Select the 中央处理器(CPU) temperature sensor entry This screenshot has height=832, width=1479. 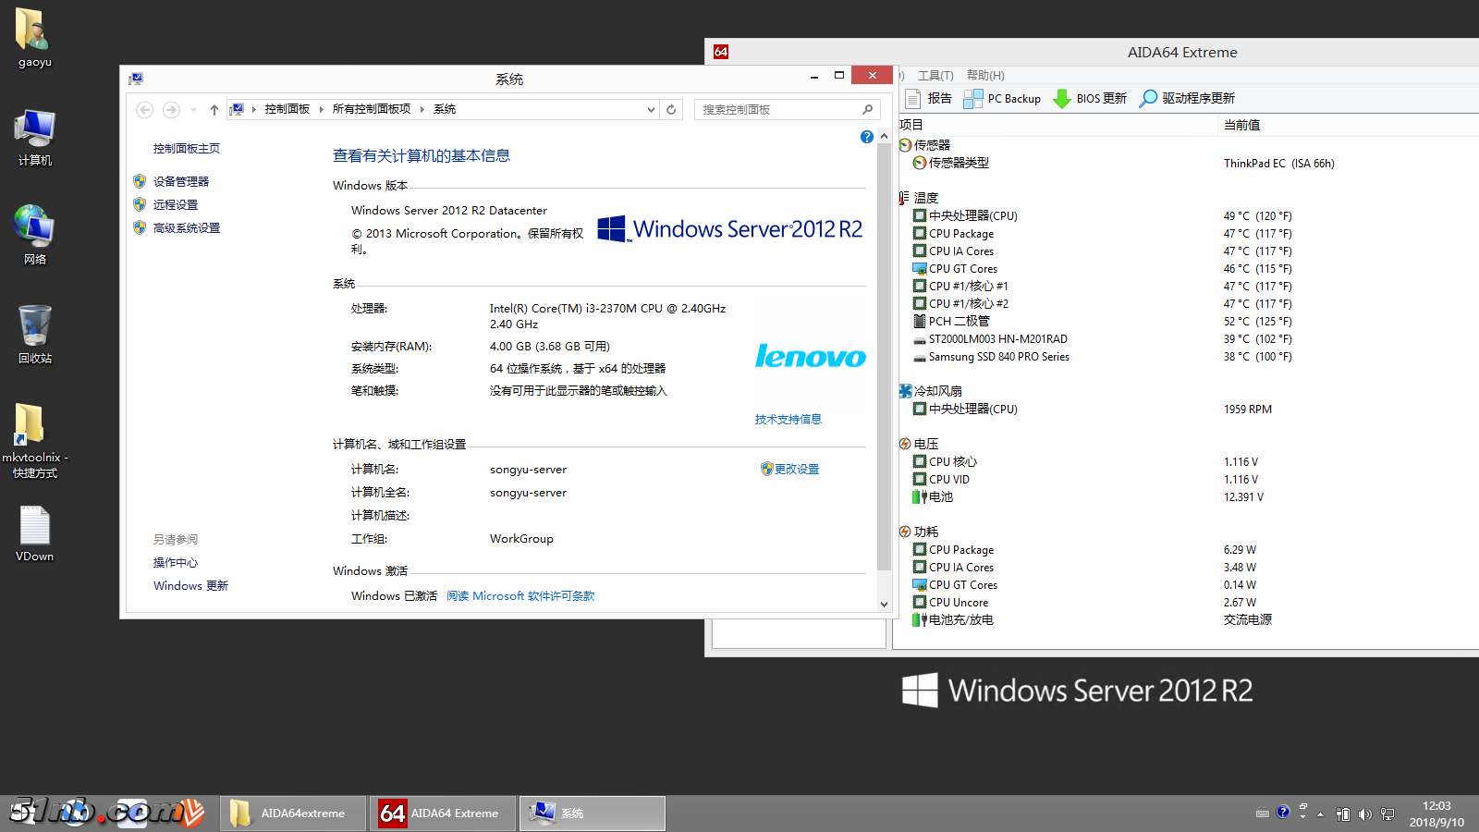(x=972, y=215)
